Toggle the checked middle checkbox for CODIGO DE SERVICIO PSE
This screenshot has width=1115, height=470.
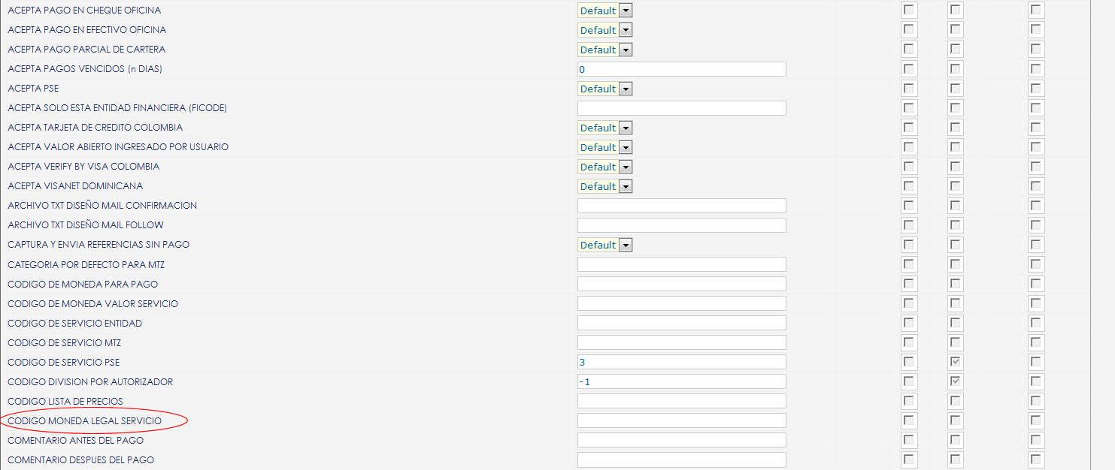pyautogui.click(x=956, y=362)
